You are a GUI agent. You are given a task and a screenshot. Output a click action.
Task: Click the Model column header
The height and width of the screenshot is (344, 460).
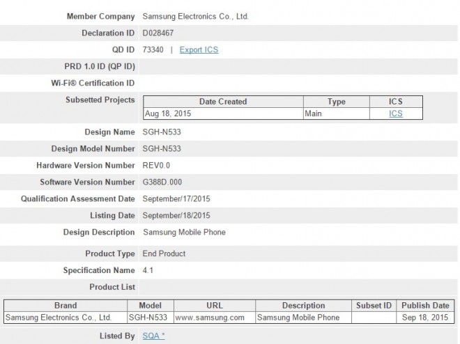click(151, 305)
